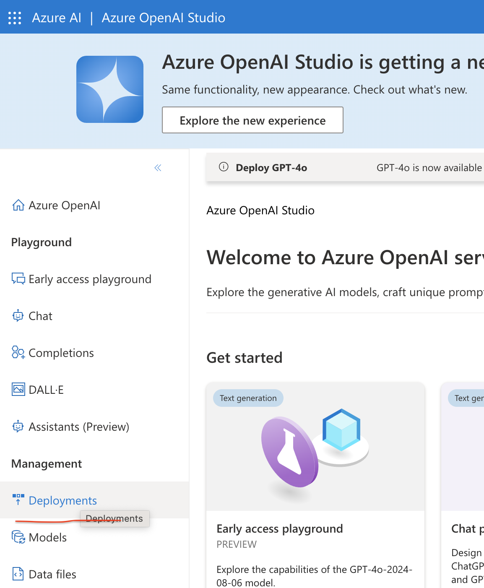Click the Management section heading

(47, 463)
